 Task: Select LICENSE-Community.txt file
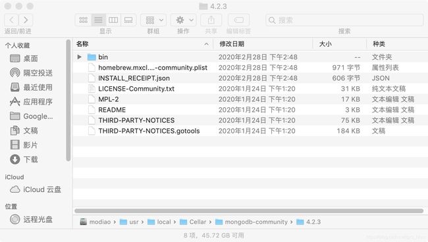coord(251,89)
